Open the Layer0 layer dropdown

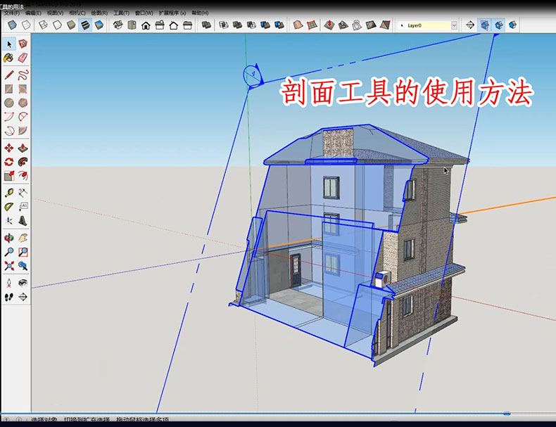454,25
